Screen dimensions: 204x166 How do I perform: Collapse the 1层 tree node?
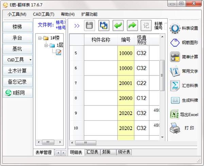46,46
